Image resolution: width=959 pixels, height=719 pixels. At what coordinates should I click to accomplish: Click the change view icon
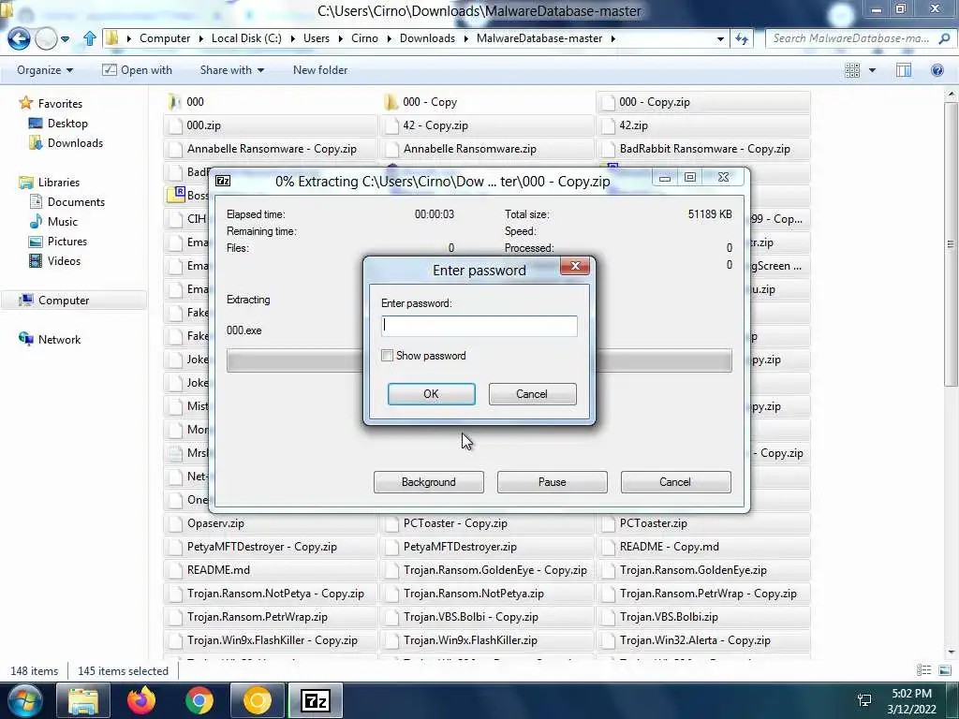click(852, 70)
